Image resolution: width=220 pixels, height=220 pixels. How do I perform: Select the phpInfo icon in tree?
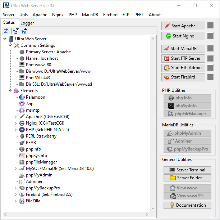[x=22, y=149]
